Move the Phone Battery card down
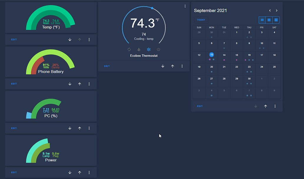The height and width of the screenshot is (179, 304). 70,84
